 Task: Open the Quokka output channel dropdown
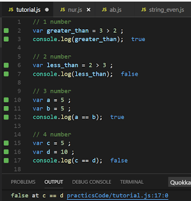179,182
